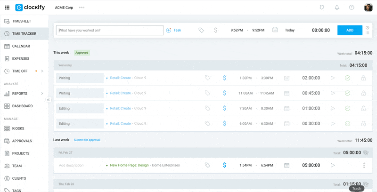The width and height of the screenshot is (377, 192).
Task: Click Submit for approval link
Action: click(87, 140)
